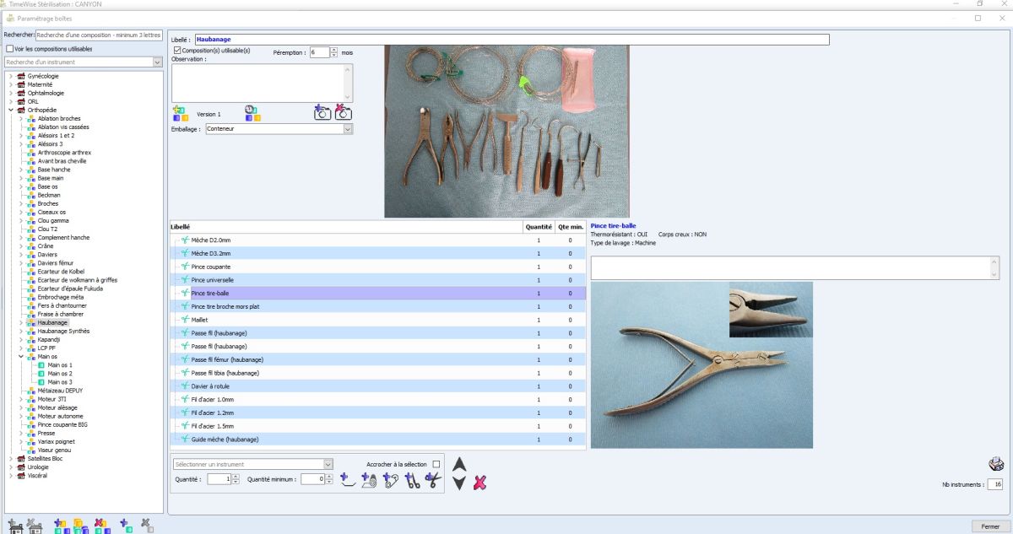Image resolution: width=1013 pixels, height=534 pixels.
Task: Open the Sélectionner un instrument dropdown
Action: pyautogui.click(x=328, y=464)
